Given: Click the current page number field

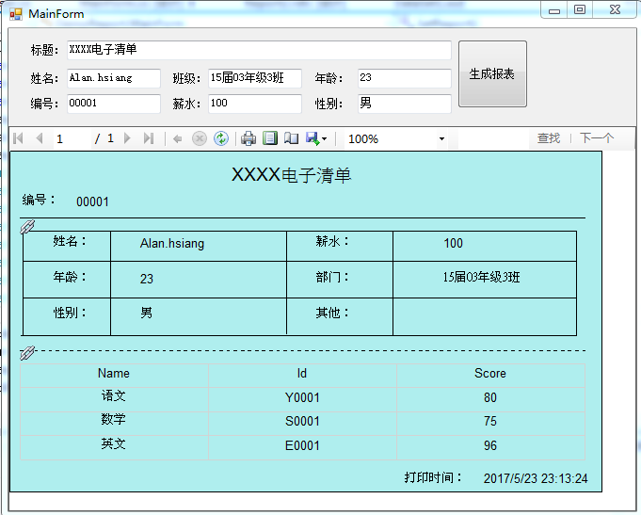Looking at the screenshot, I should tap(72, 139).
